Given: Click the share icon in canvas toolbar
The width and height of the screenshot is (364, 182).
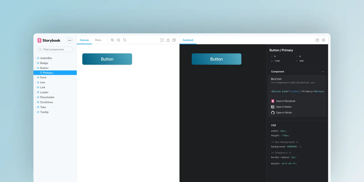Looking at the screenshot, I should tap(168, 40).
